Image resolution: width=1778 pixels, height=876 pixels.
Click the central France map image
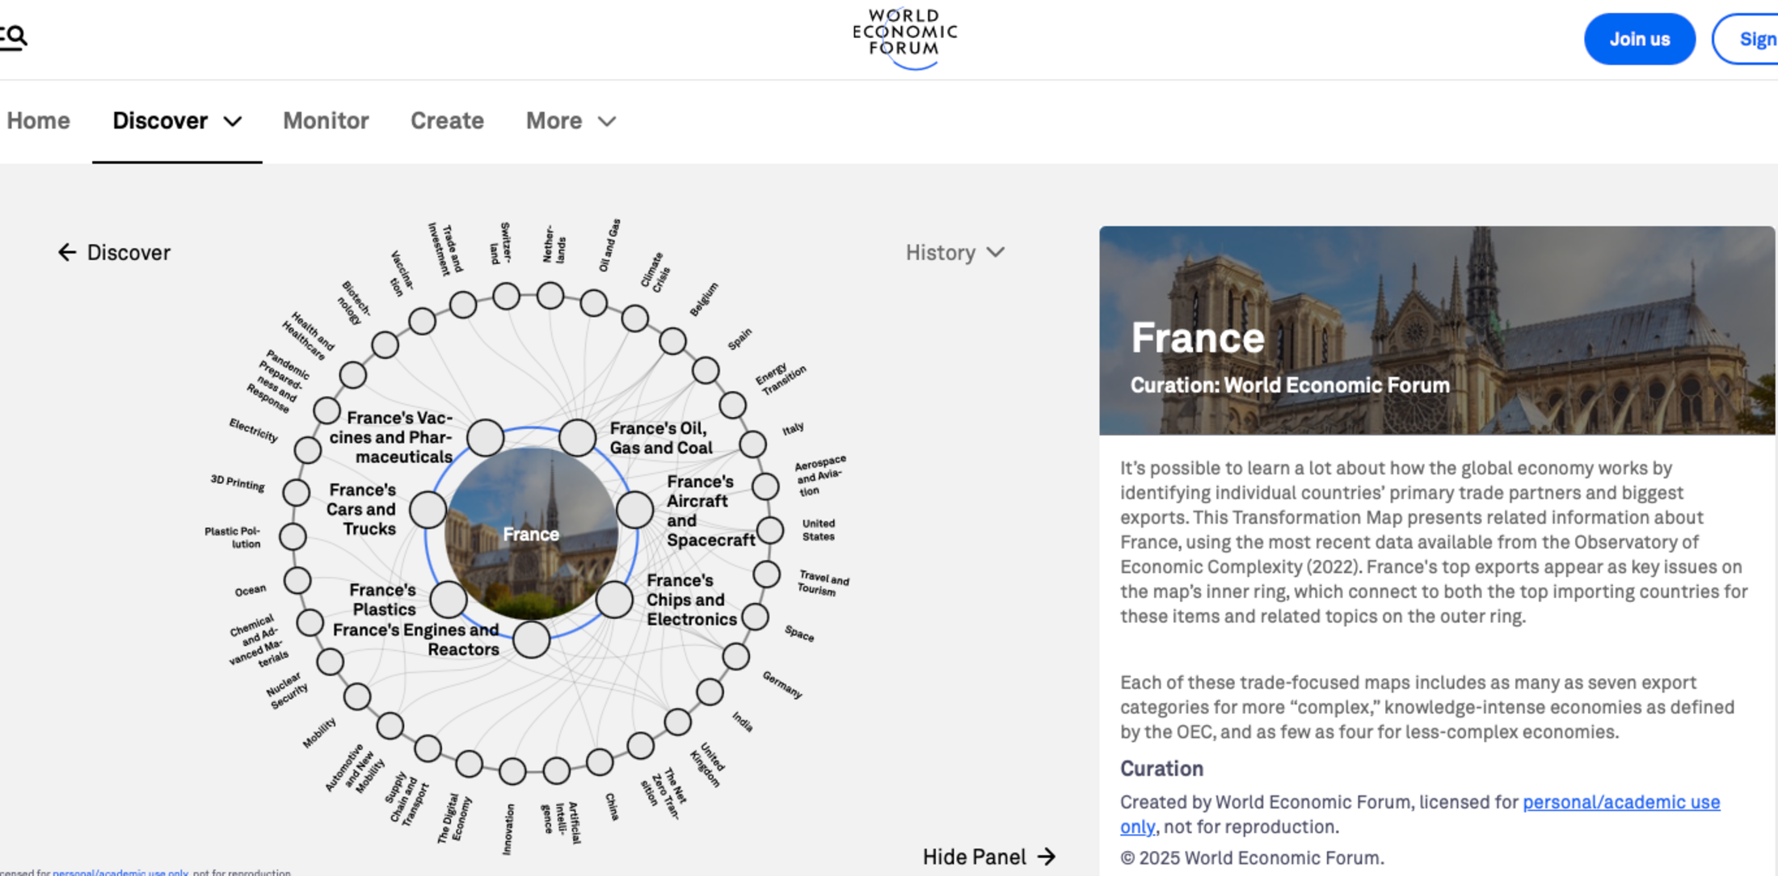point(531,533)
